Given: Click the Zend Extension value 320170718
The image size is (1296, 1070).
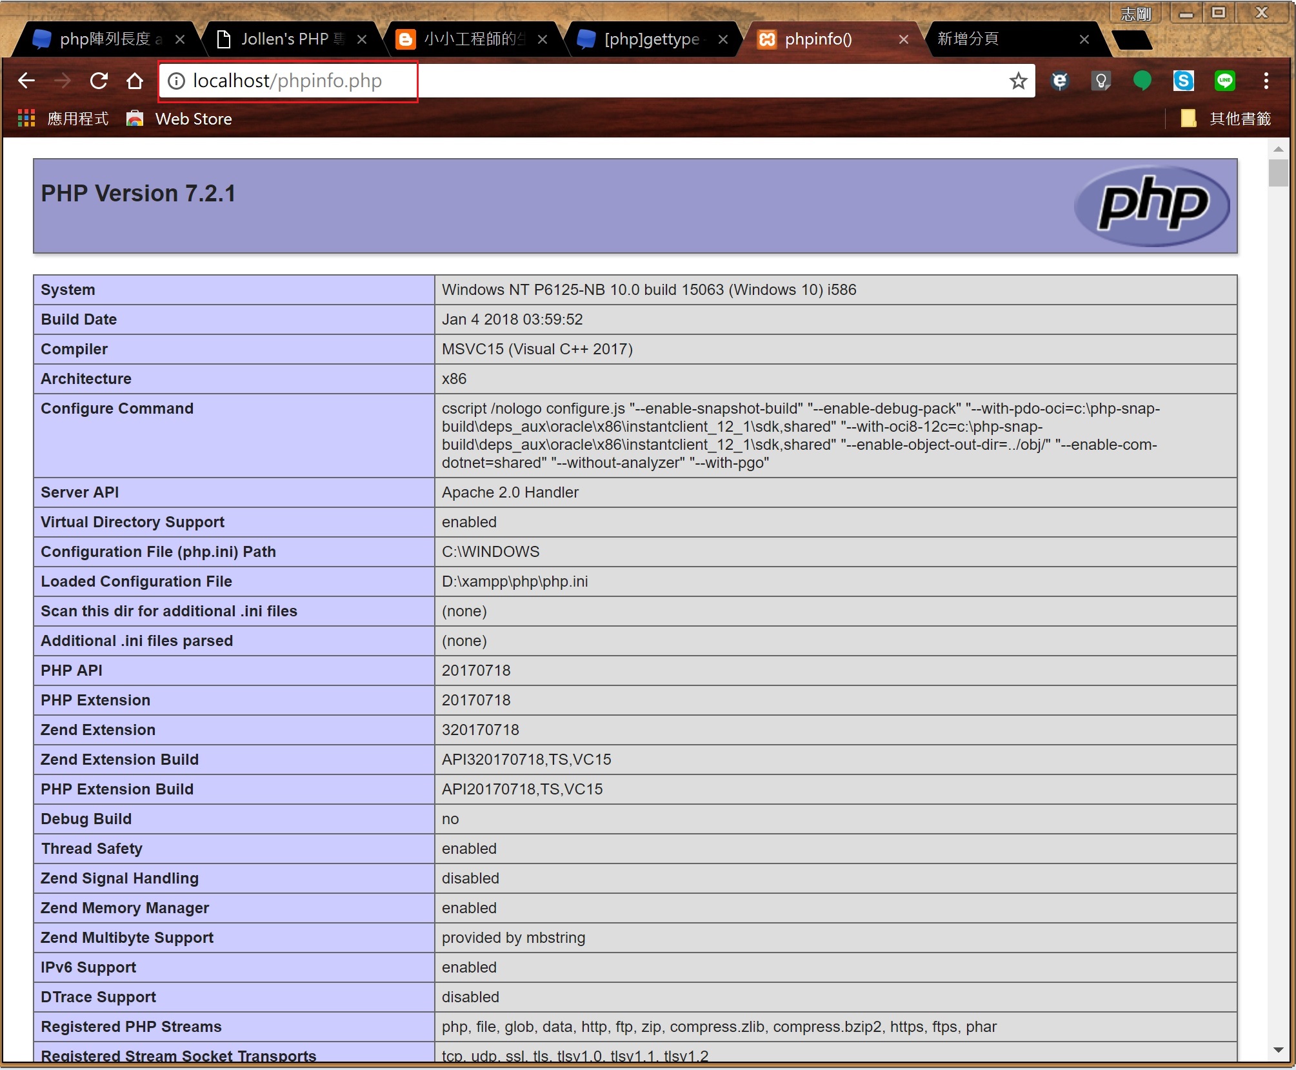Looking at the screenshot, I should (481, 730).
